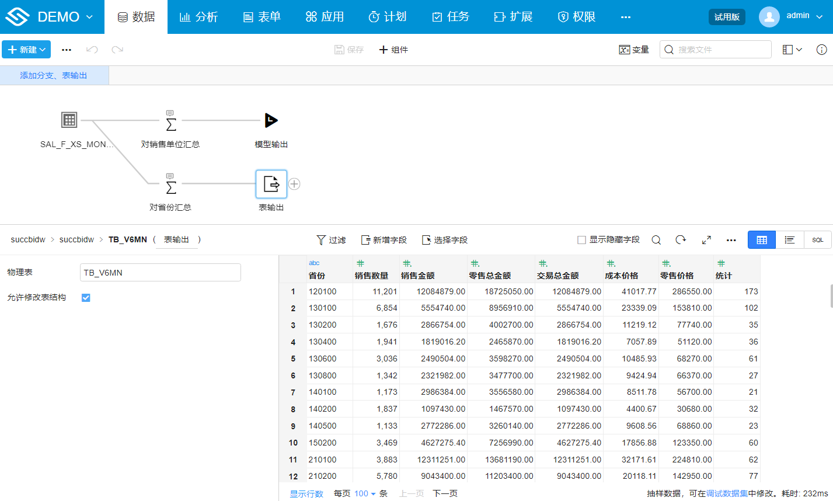
Task: Select the 表输出 node in the canvas
Action: (x=270, y=183)
